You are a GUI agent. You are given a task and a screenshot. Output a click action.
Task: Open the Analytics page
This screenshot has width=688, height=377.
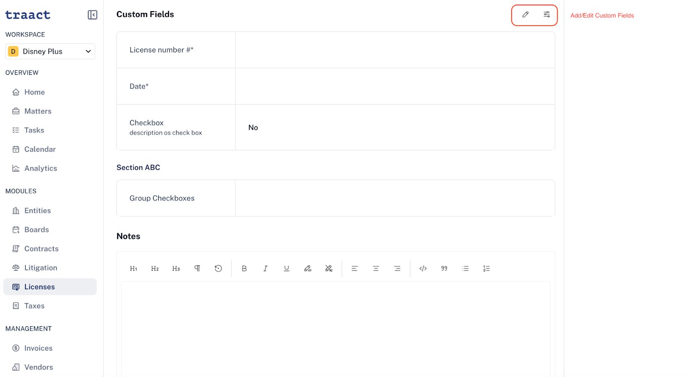40,169
